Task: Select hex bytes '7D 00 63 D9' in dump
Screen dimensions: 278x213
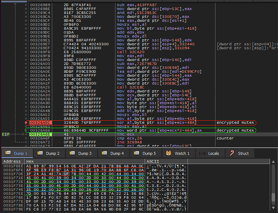Action: pos(40,193)
